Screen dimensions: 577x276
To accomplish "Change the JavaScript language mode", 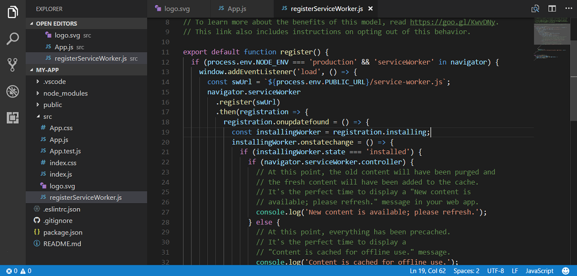I will (539, 271).
